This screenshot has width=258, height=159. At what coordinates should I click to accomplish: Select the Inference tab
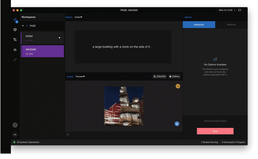point(199,25)
